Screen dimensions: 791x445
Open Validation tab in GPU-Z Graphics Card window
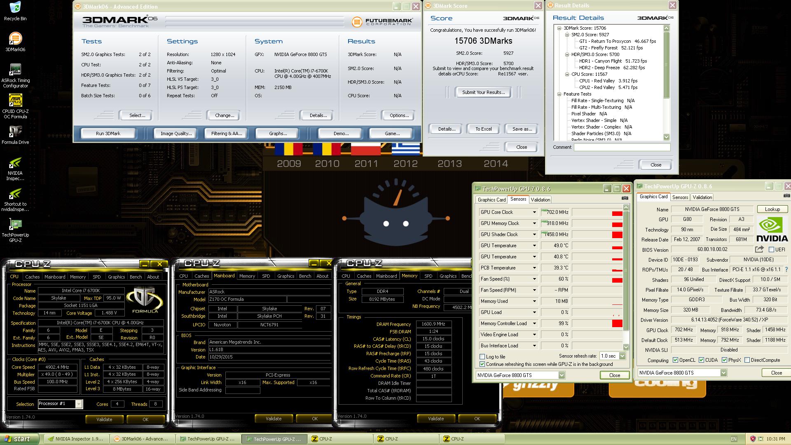(x=702, y=197)
